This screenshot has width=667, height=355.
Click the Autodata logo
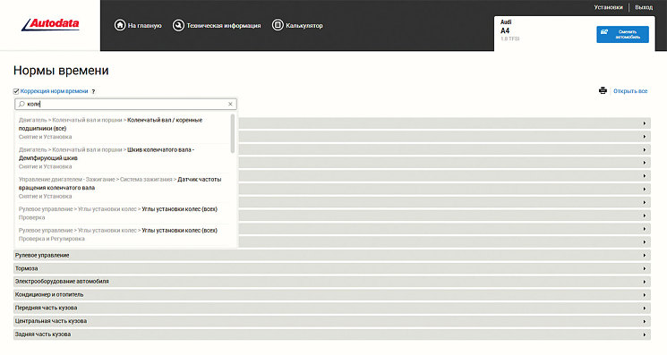50,25
